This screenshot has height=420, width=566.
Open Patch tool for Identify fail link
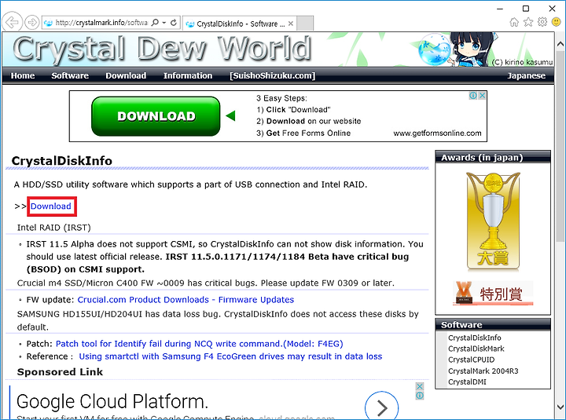199,344
